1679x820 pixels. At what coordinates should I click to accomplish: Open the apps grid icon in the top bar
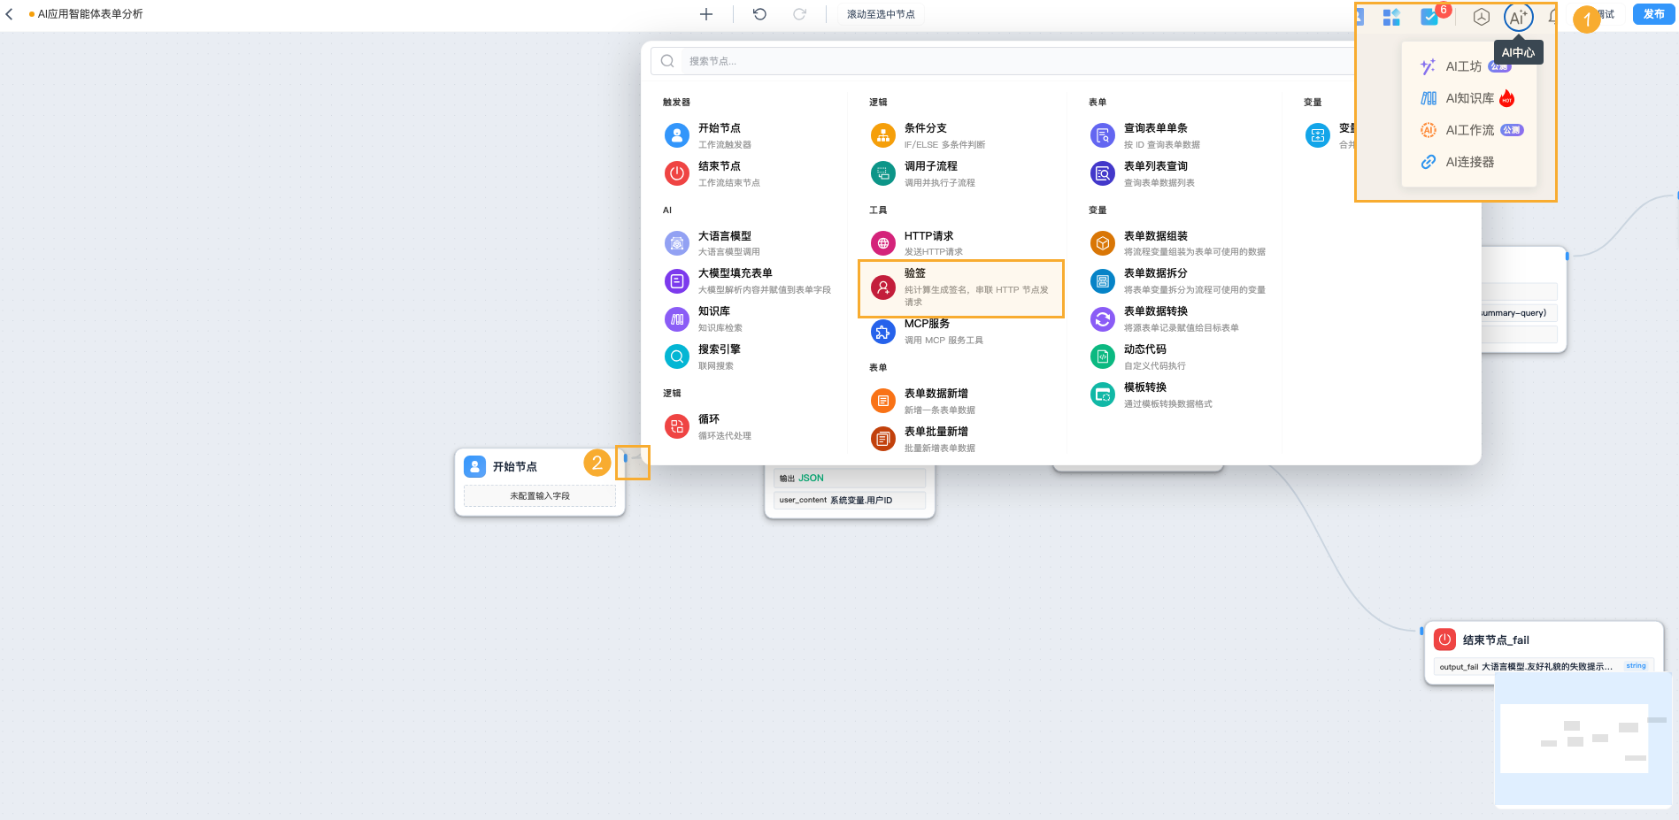1391,17
